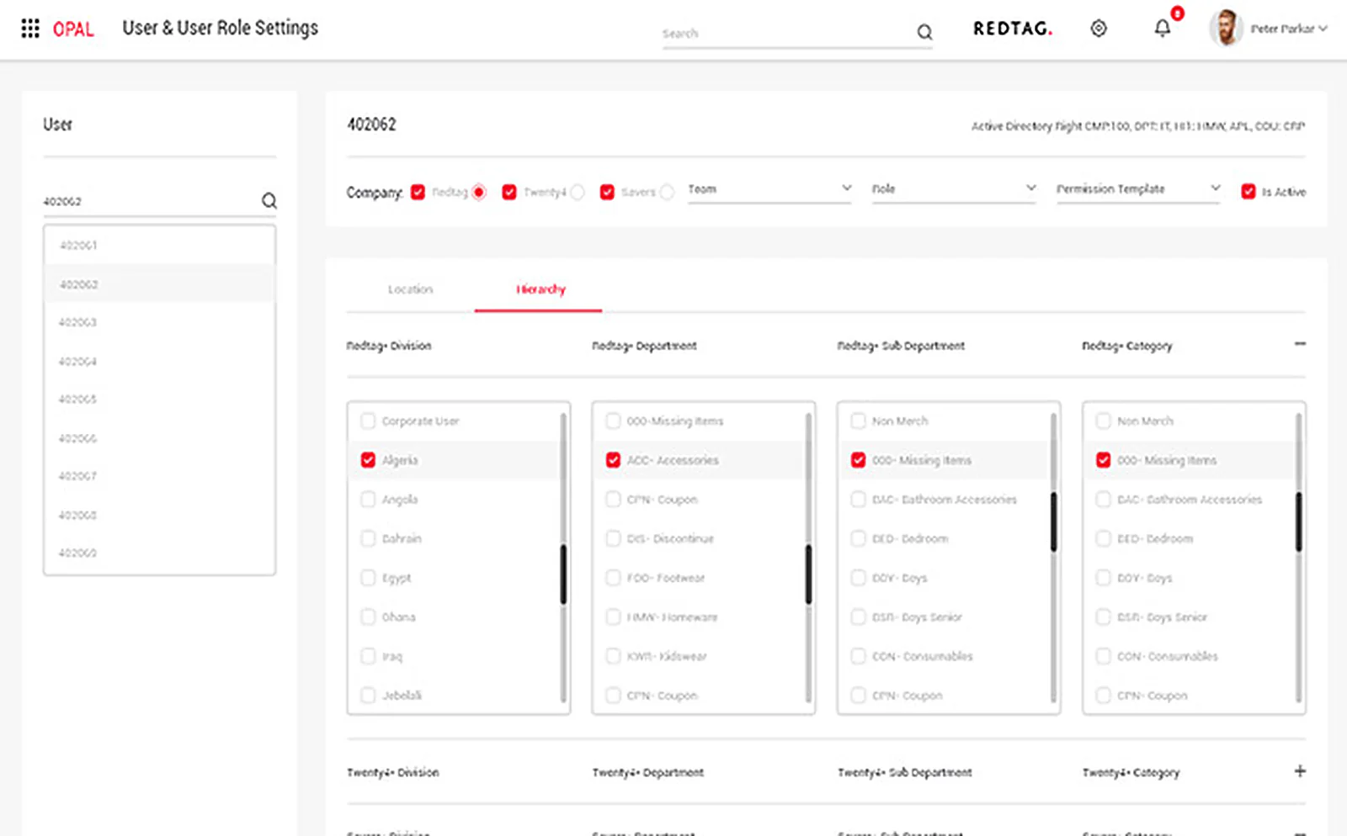Image resolution: width=1347 pixels, height=836 pixels.
Task: Click the REDTAG brand logo in the header
Action: 1013,29
